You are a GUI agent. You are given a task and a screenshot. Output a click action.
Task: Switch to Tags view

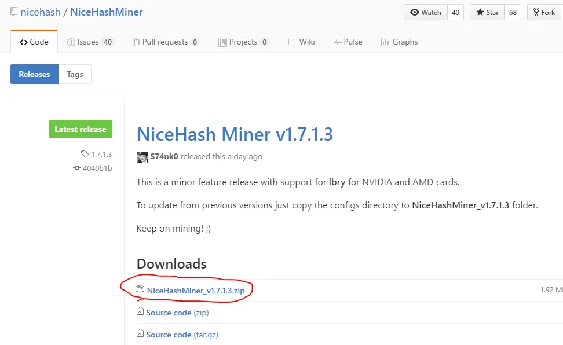[x=75, y=74]
